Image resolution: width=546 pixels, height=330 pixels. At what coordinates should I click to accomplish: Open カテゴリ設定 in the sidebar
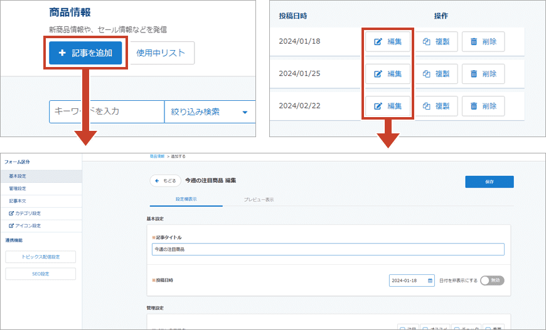28,214
